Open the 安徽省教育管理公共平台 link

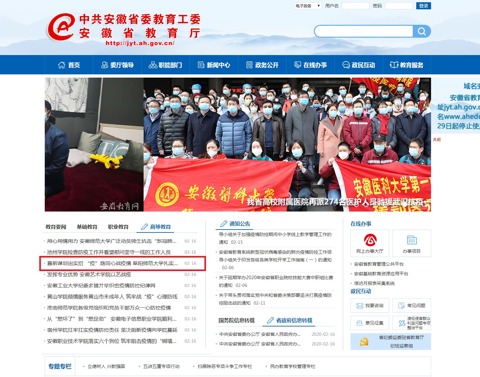pos(379,264)
